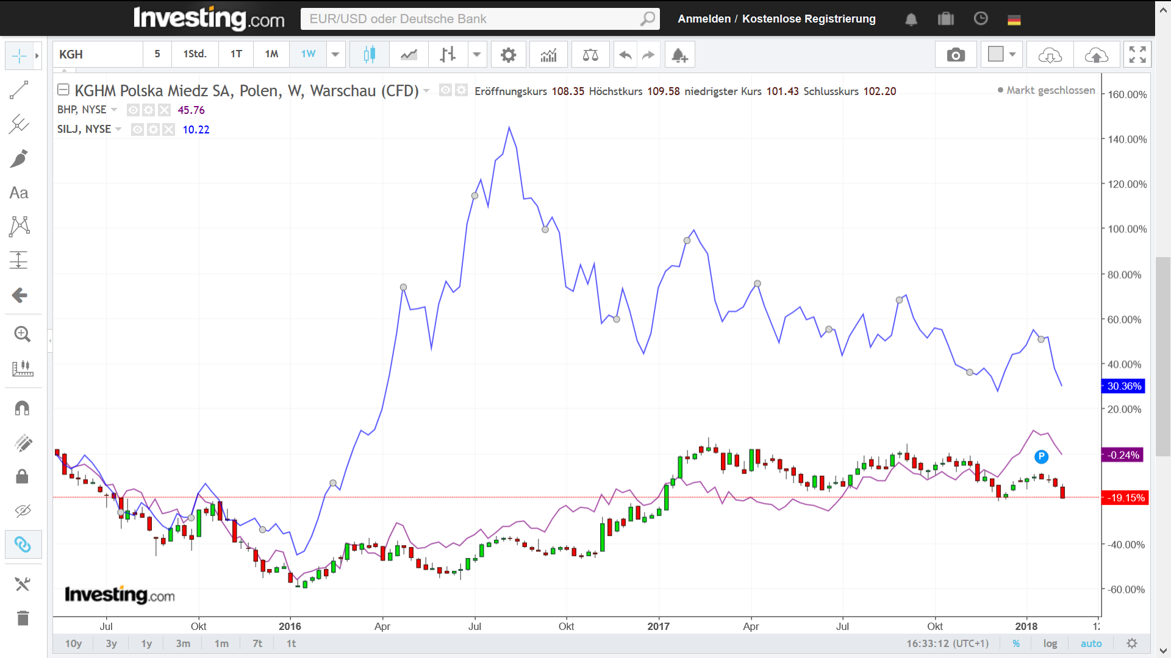
Task: Click the compare scales icon
Action: tap(590, 55)
